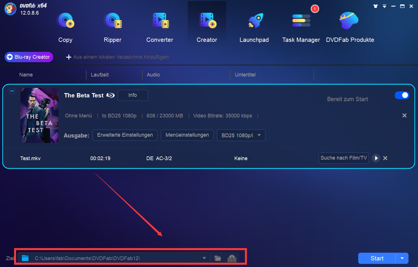Click the 00:02:19 runtime value
This screenshot has width=418, height=267.
point(100,158)
